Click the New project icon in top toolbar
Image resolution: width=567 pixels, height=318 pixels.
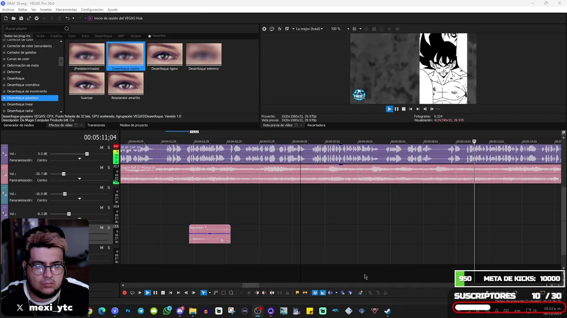6,18
